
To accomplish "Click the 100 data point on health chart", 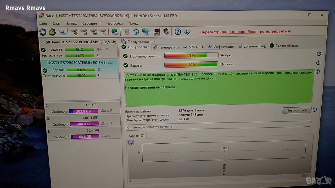I will [x=225, y=148].
